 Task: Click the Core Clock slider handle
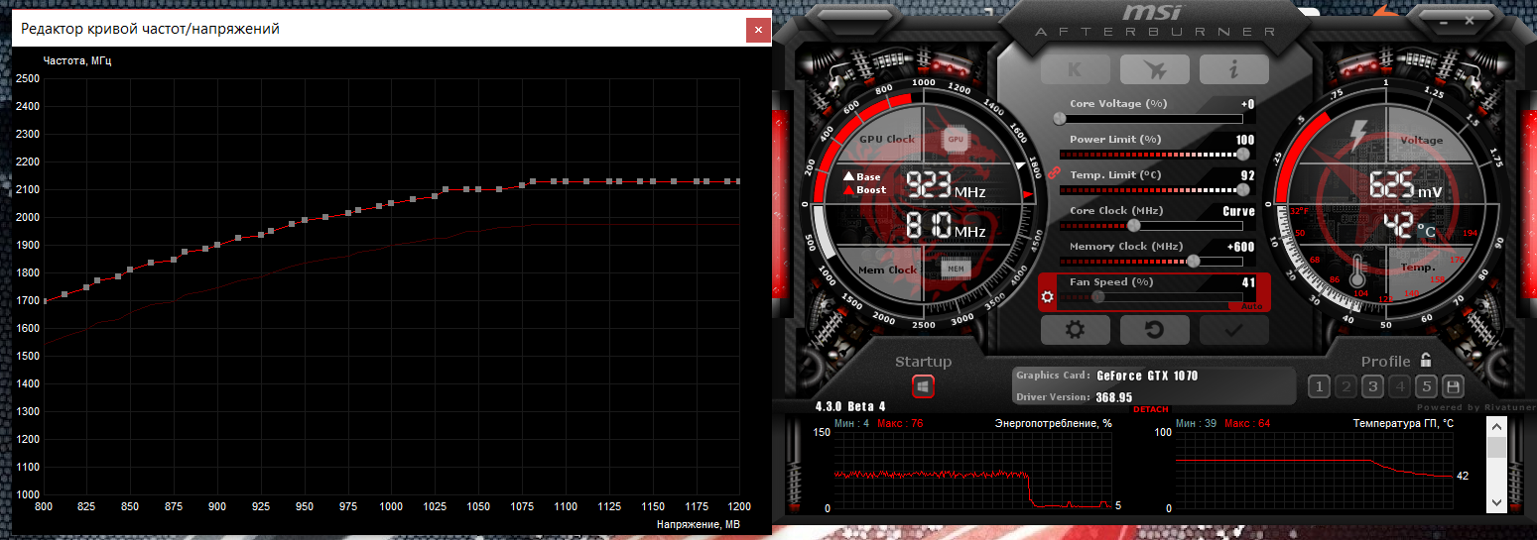[x=1133, y=225]
